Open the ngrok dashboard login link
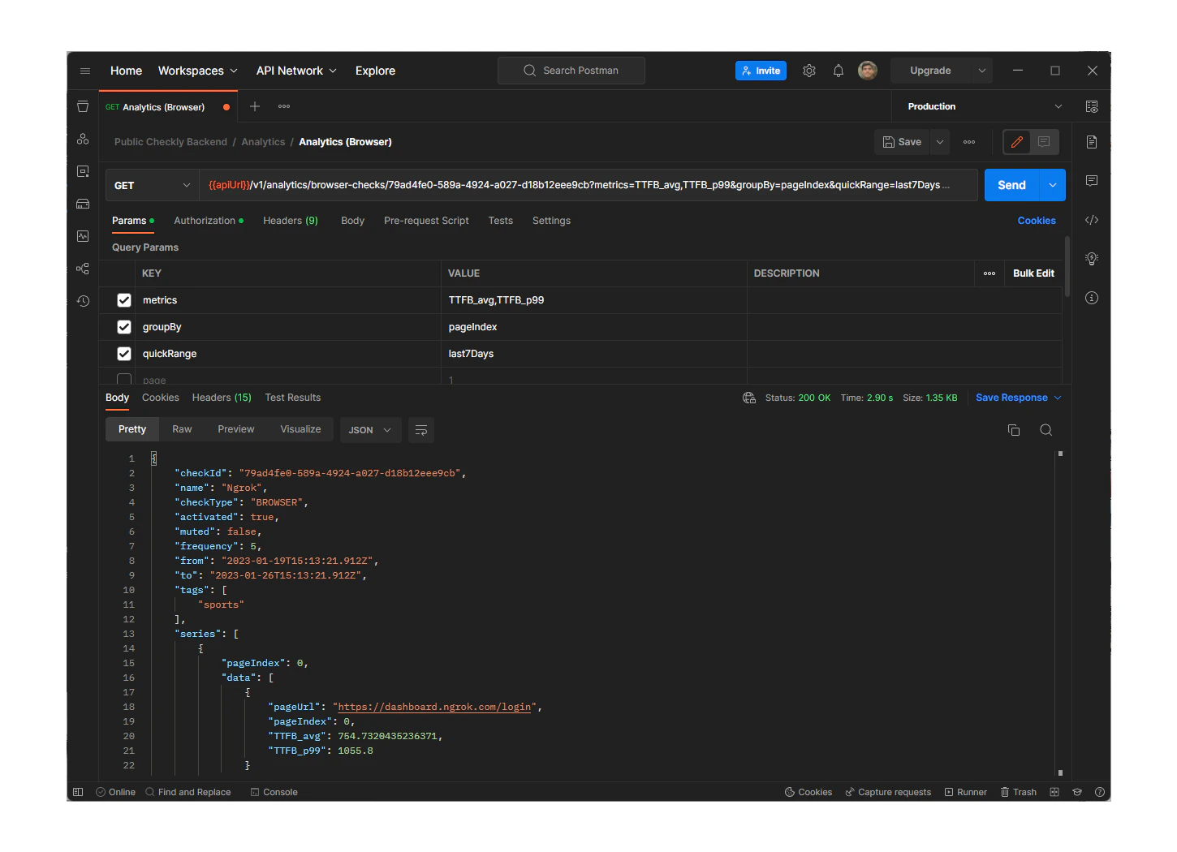Viewport: 1177px width, 852px height. click(x=433, y=707)
